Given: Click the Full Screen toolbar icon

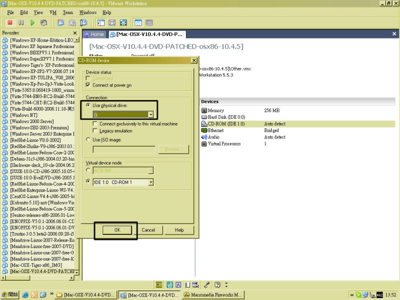Looking at the screenshot, I should [123, 22].
